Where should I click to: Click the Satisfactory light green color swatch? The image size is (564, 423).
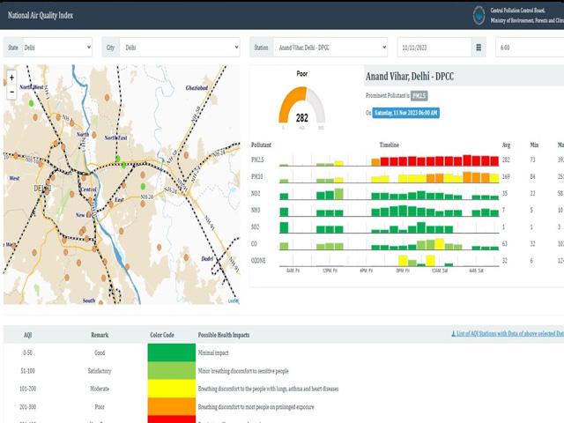(172, 370)
